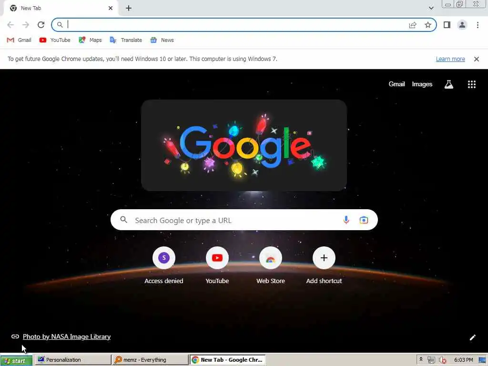Switch to memz - Everything taskbar window

pos(150,360)
